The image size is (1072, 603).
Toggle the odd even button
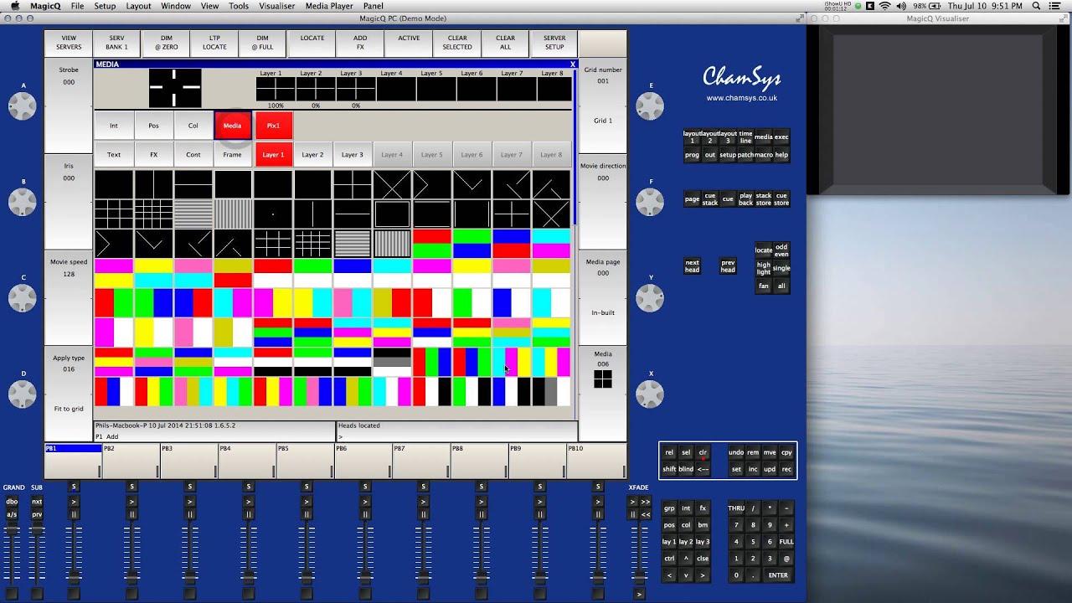tap(781, 250)
